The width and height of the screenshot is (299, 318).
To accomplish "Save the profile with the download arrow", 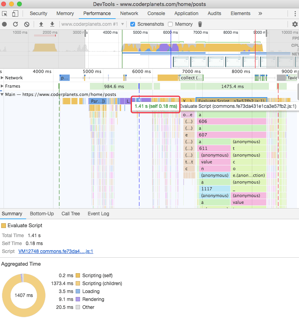I will [x=52, y=24].
